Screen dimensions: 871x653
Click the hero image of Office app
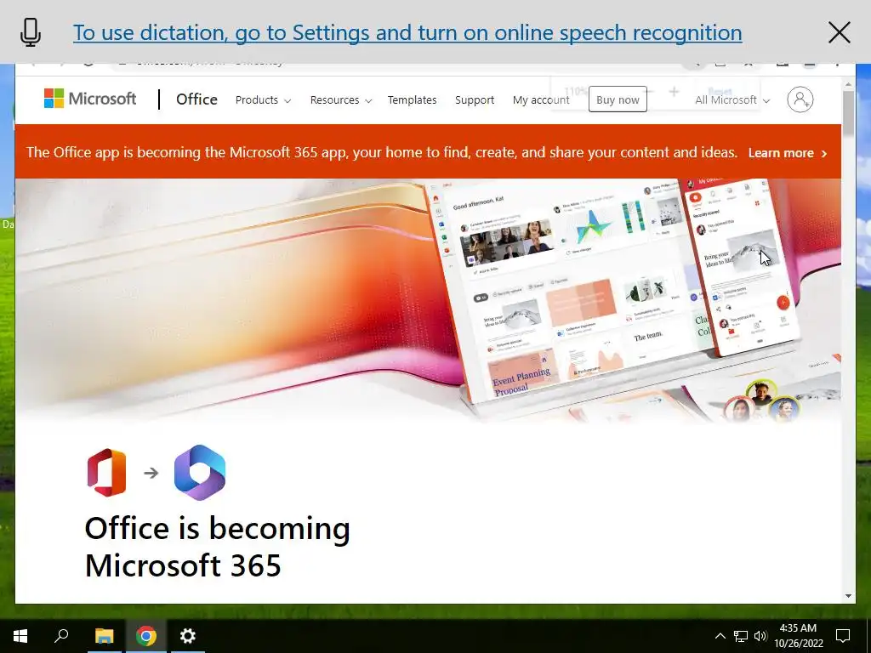[428, 300]
